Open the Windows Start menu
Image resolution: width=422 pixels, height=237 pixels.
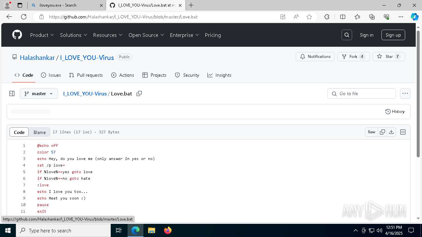click(8, 230)
